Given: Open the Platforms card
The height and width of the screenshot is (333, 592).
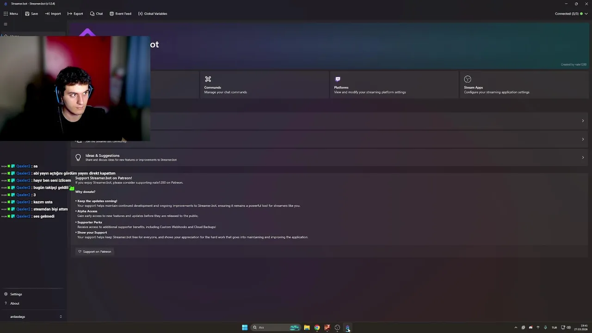Looking at the screenshot, I should point(394,84).
